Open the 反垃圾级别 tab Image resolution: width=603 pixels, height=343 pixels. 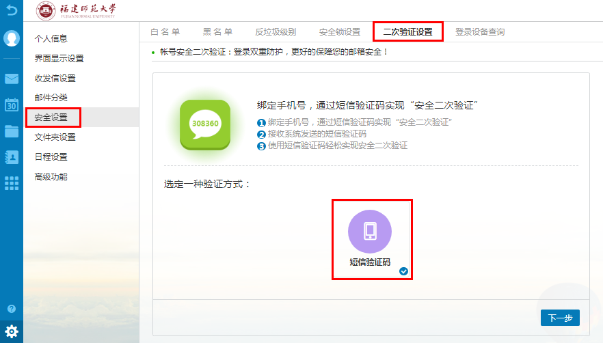click(276, 32)
